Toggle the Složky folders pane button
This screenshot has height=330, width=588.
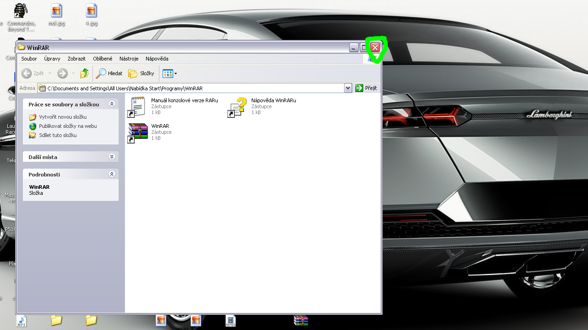[141, 73]
